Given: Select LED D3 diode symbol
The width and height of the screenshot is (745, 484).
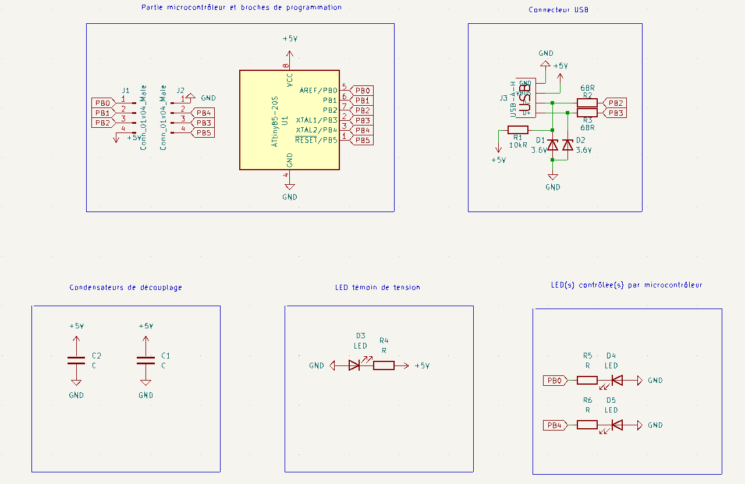Looking at the screenshot, I should 354,365.
